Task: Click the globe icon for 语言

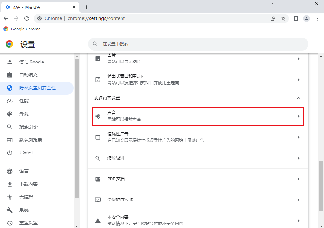Action: 10,171
